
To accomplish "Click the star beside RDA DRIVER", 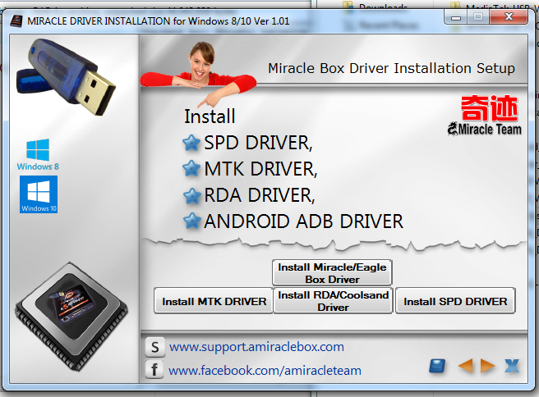I will click(x=191, y=195).
